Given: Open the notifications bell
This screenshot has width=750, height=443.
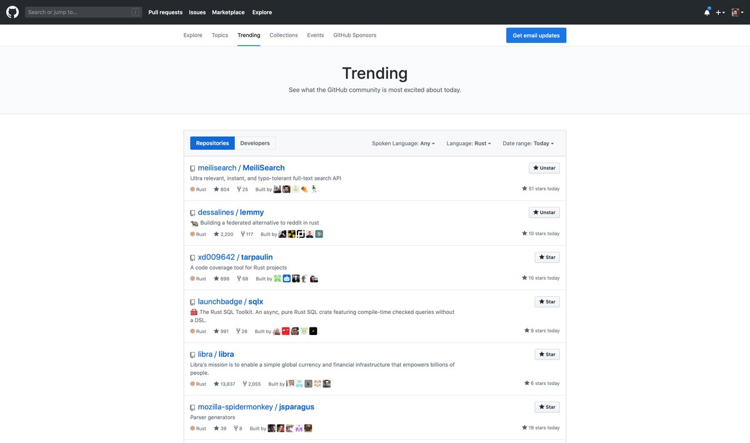Looking at the screenshot, I should pos(707,12).
